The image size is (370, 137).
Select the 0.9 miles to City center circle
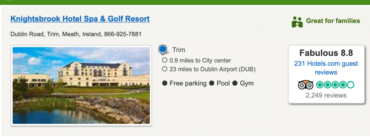pos(165,60)
